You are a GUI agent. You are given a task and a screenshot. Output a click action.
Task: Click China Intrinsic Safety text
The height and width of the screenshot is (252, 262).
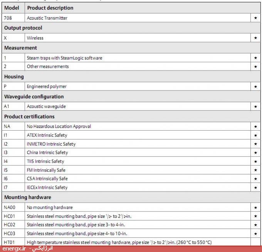tap(47, 153)
